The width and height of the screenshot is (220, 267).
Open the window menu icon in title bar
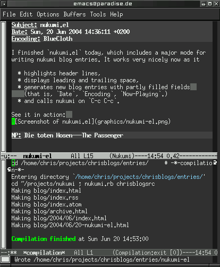click(x=4, y=4)
